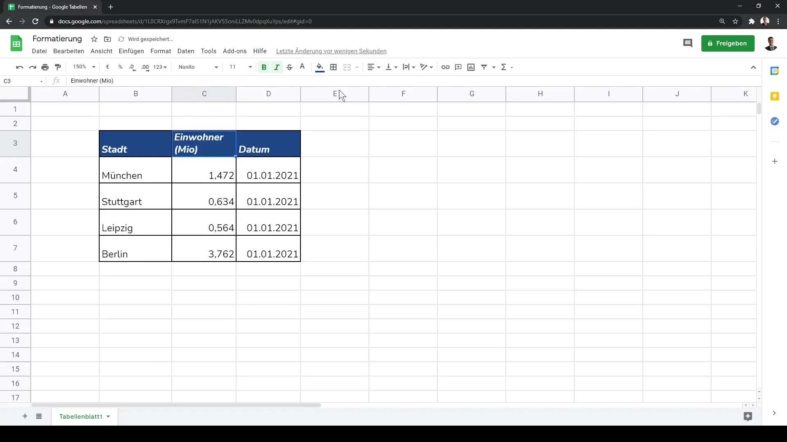Open the Format menu
This screenshot has width=787, height=442.
click(161, 51)
